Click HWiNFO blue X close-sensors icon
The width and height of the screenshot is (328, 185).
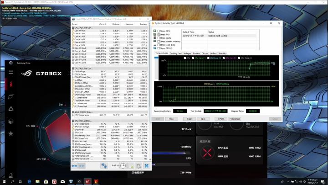click(146, 166)
